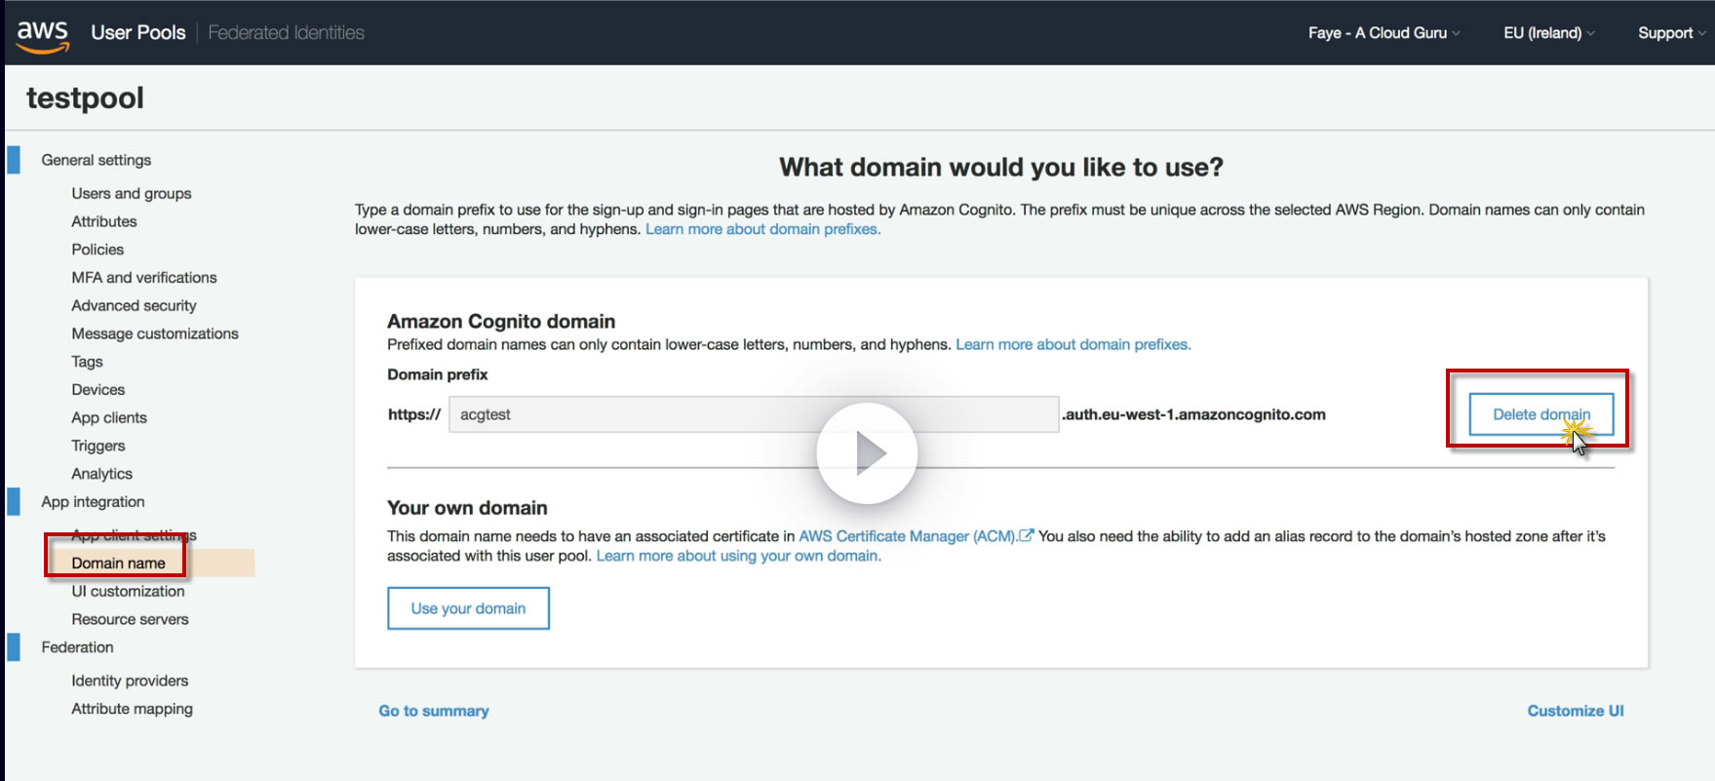Open MFA and verifications settings
The width and height of the screenshot is (1715, 781).
pos(144,278)
